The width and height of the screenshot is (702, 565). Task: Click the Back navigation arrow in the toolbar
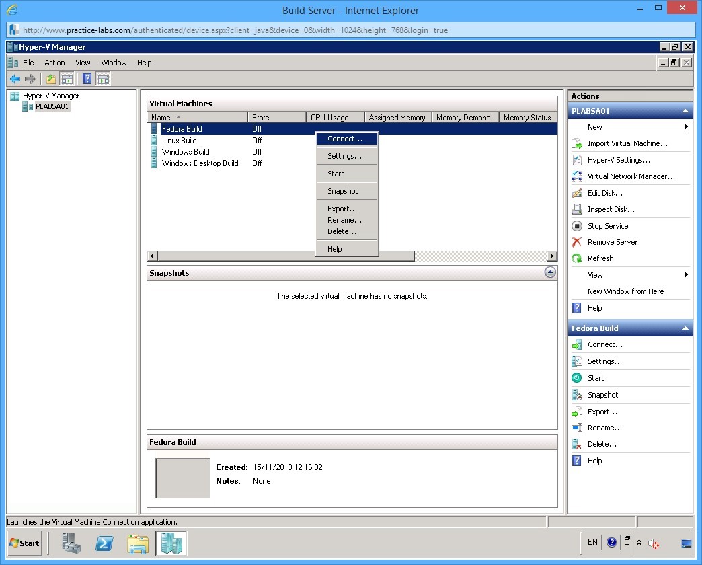15,79
